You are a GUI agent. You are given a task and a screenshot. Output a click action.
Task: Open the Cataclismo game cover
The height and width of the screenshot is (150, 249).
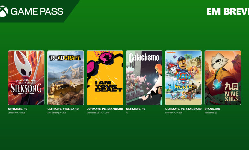click(x=144, y=78)
